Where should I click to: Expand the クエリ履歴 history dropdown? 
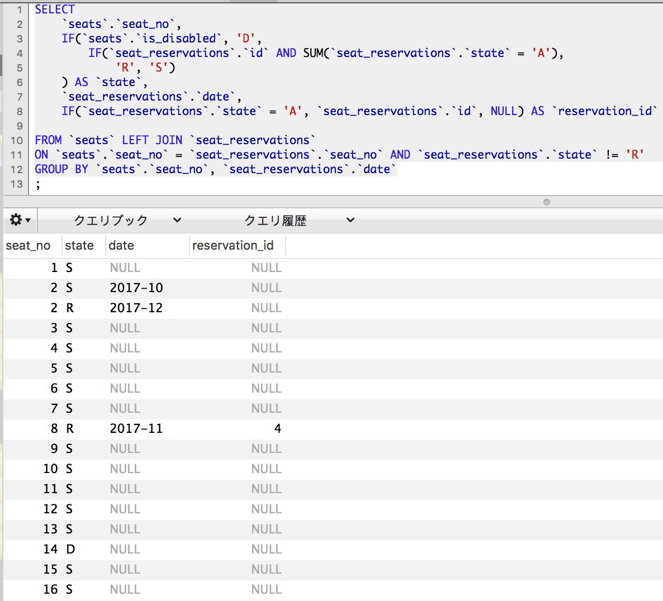tap(299, 220)
